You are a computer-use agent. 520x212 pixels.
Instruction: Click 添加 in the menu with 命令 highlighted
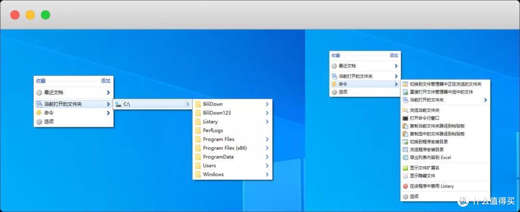(x=394, y=56)
